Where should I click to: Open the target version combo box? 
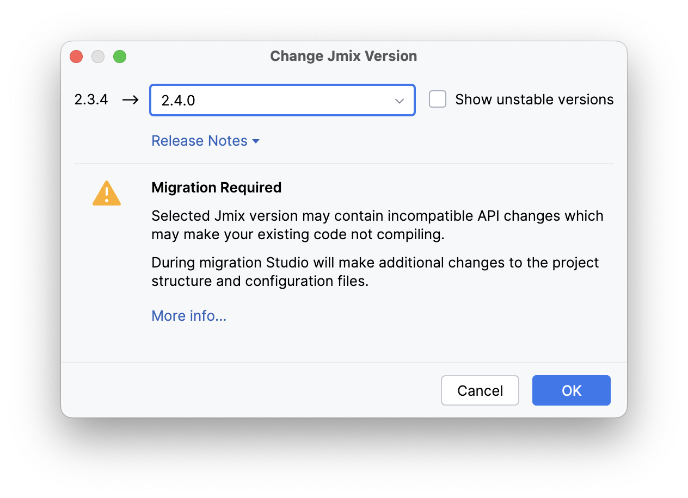coord(272,100)
